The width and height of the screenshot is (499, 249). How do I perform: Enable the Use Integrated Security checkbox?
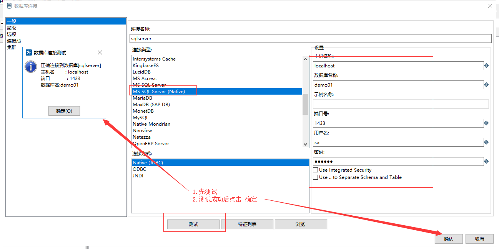(316, 170)
